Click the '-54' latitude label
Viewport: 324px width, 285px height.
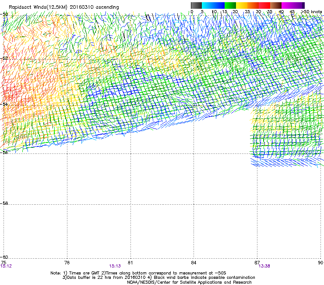pos(4,104)
